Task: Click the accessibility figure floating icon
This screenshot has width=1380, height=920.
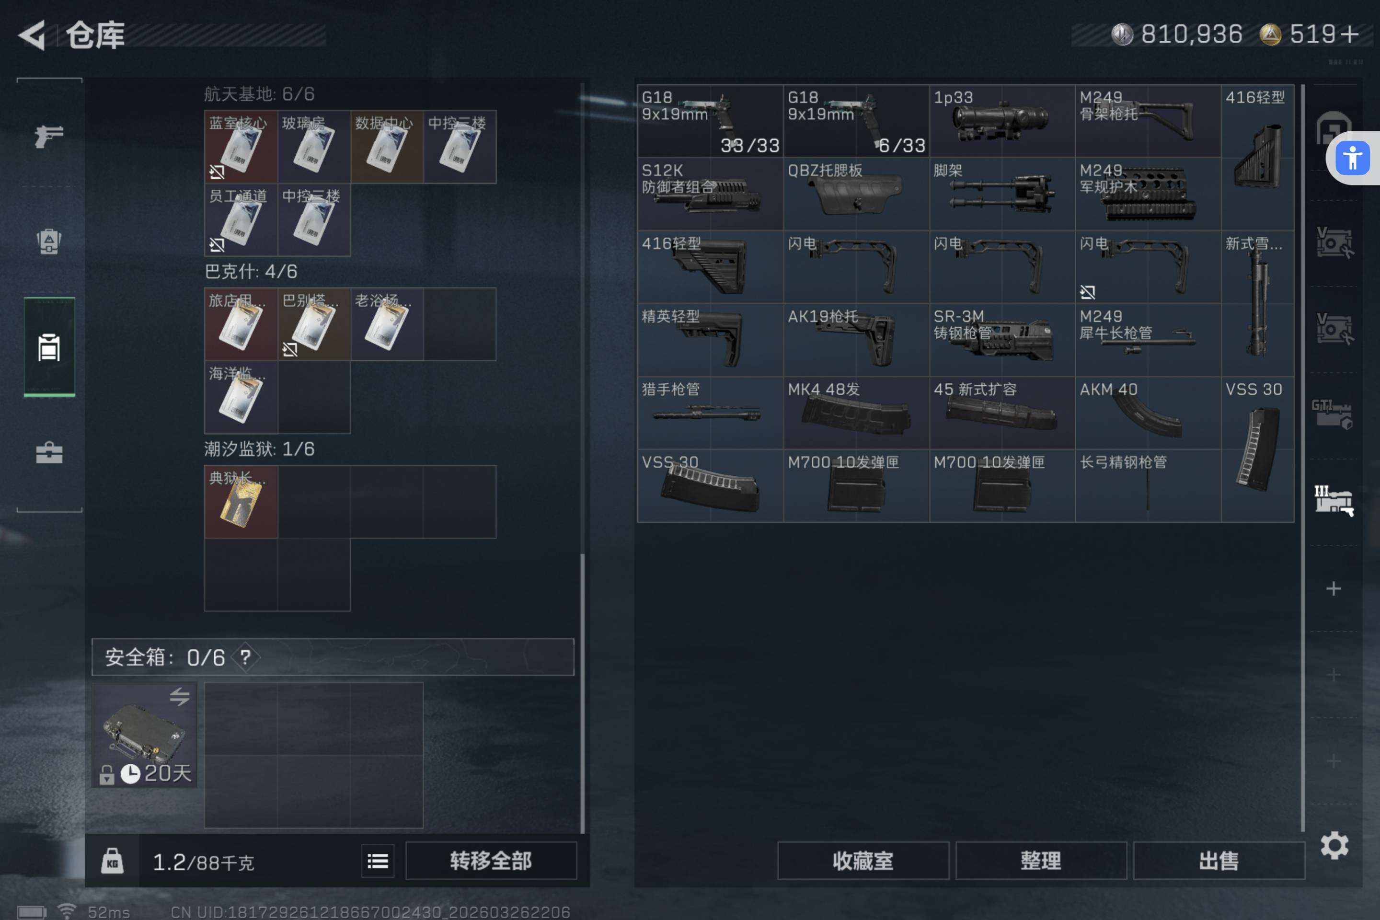Action: pyautogui.click(x=1352, y=159)
